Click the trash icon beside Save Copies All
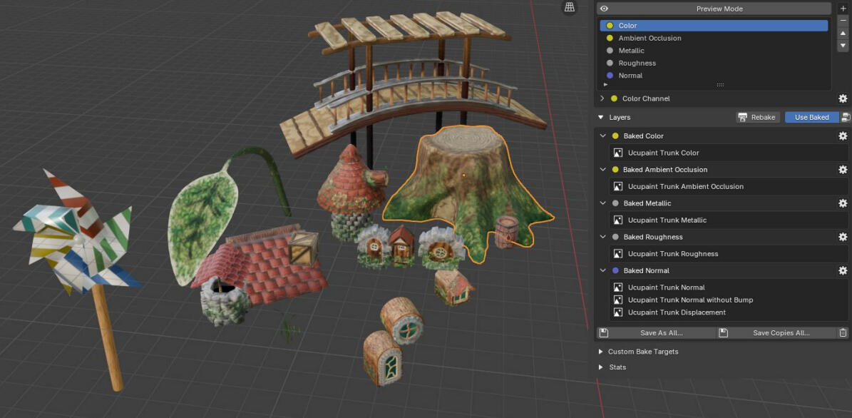This screenshot has height=418, width=852. [x=843, y=333]
